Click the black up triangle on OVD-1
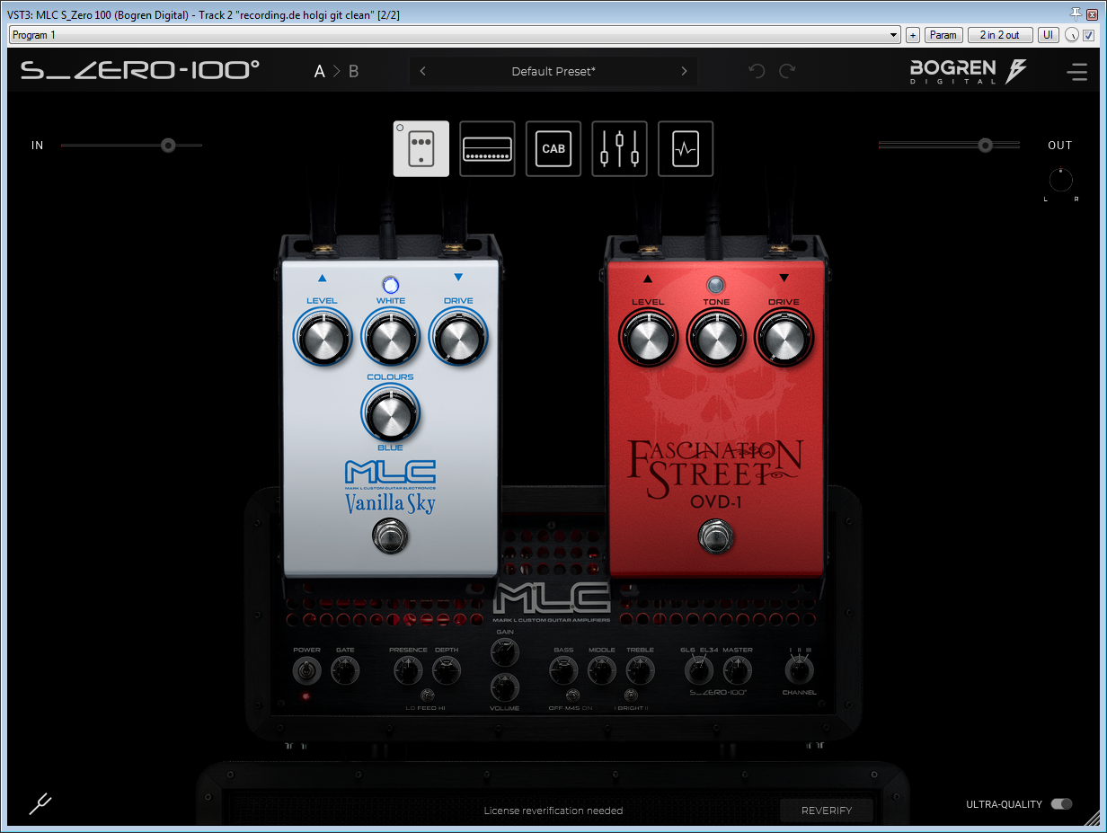Screen dimensions: 1107x833 point(647,279)
